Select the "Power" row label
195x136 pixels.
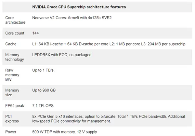[x=11, y=132]
